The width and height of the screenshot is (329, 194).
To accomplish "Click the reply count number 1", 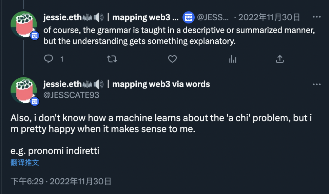I will click(x=62, y=59).
